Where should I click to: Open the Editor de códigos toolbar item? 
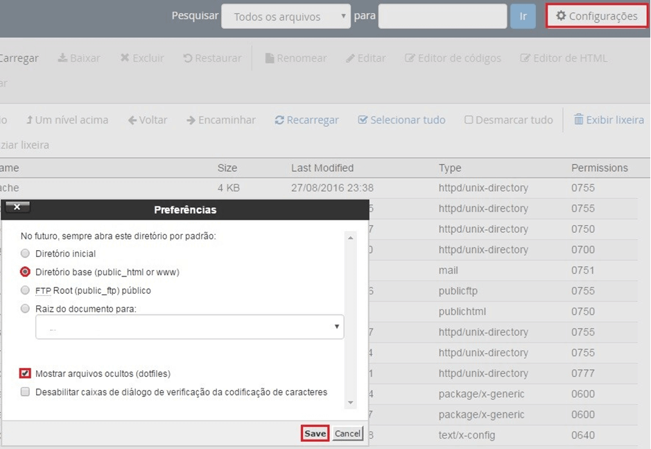(453, 58)
